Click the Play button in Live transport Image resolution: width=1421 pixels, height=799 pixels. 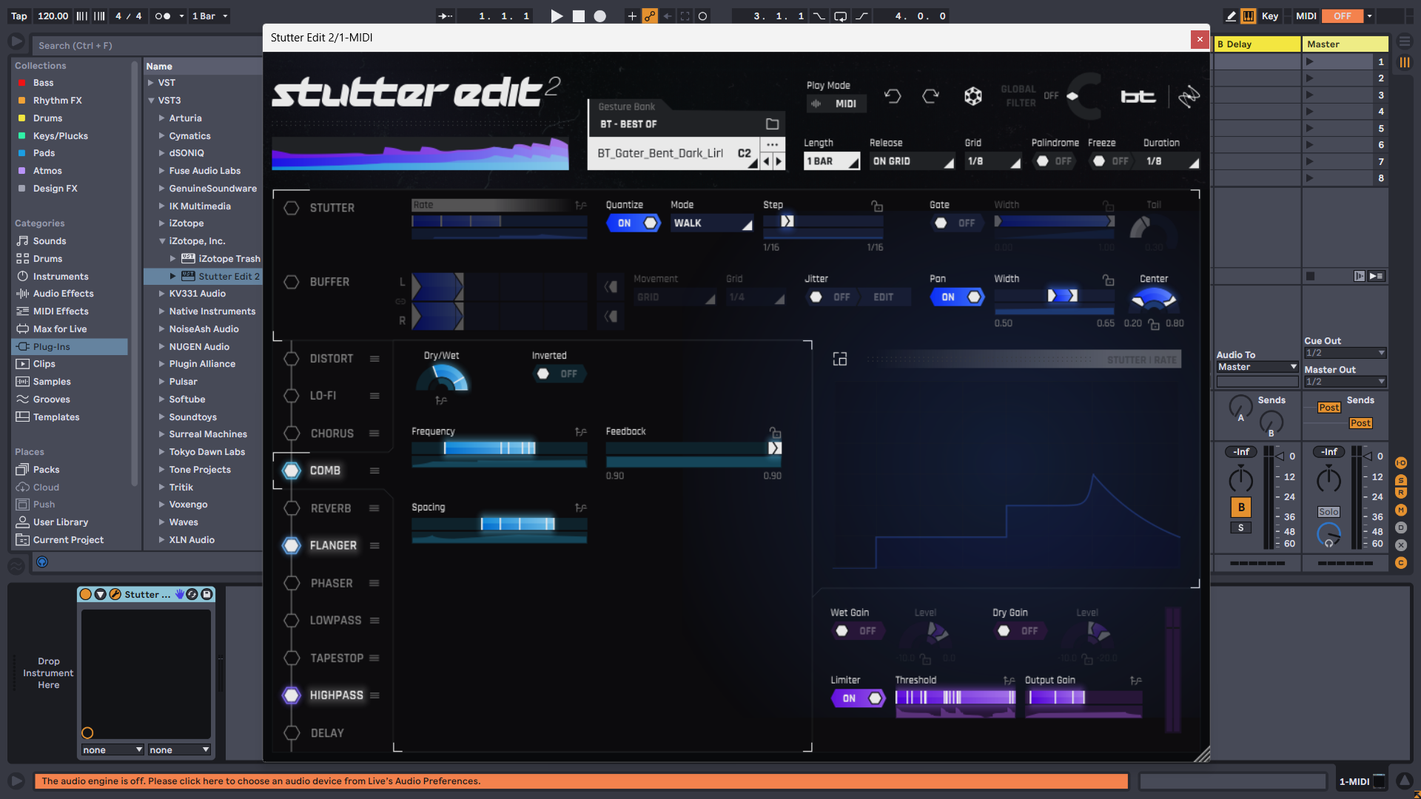pos(557,16)
